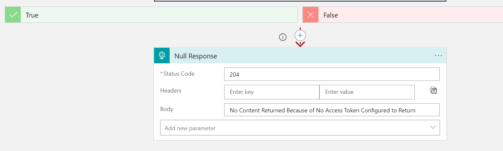Click the Status Code field showing 204
503x151 pixels.
click(x=332, y=74)
